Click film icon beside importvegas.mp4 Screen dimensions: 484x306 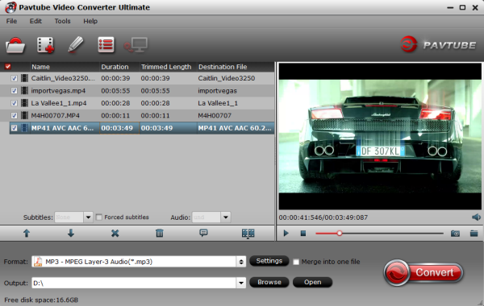pyautogui.click(x=24, y=91)
